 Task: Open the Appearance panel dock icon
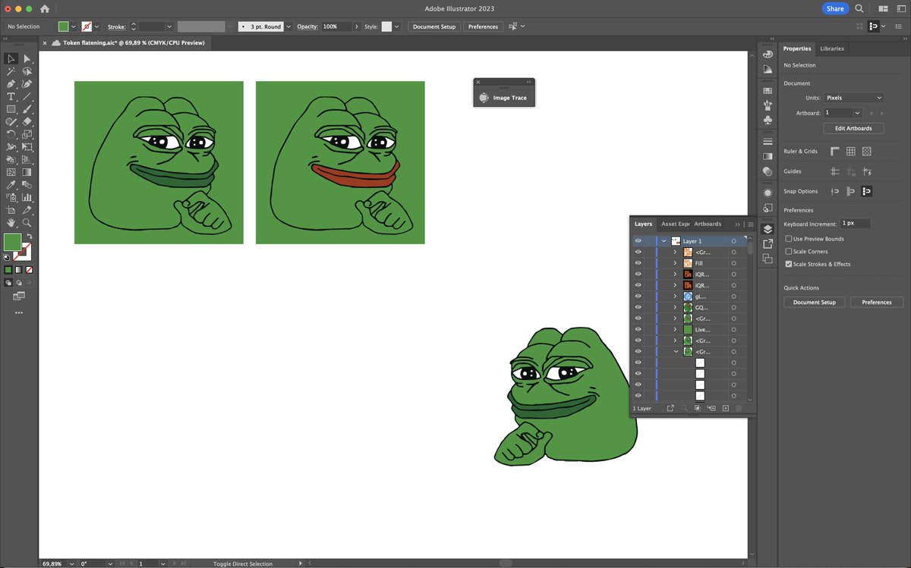pos(768,193)
